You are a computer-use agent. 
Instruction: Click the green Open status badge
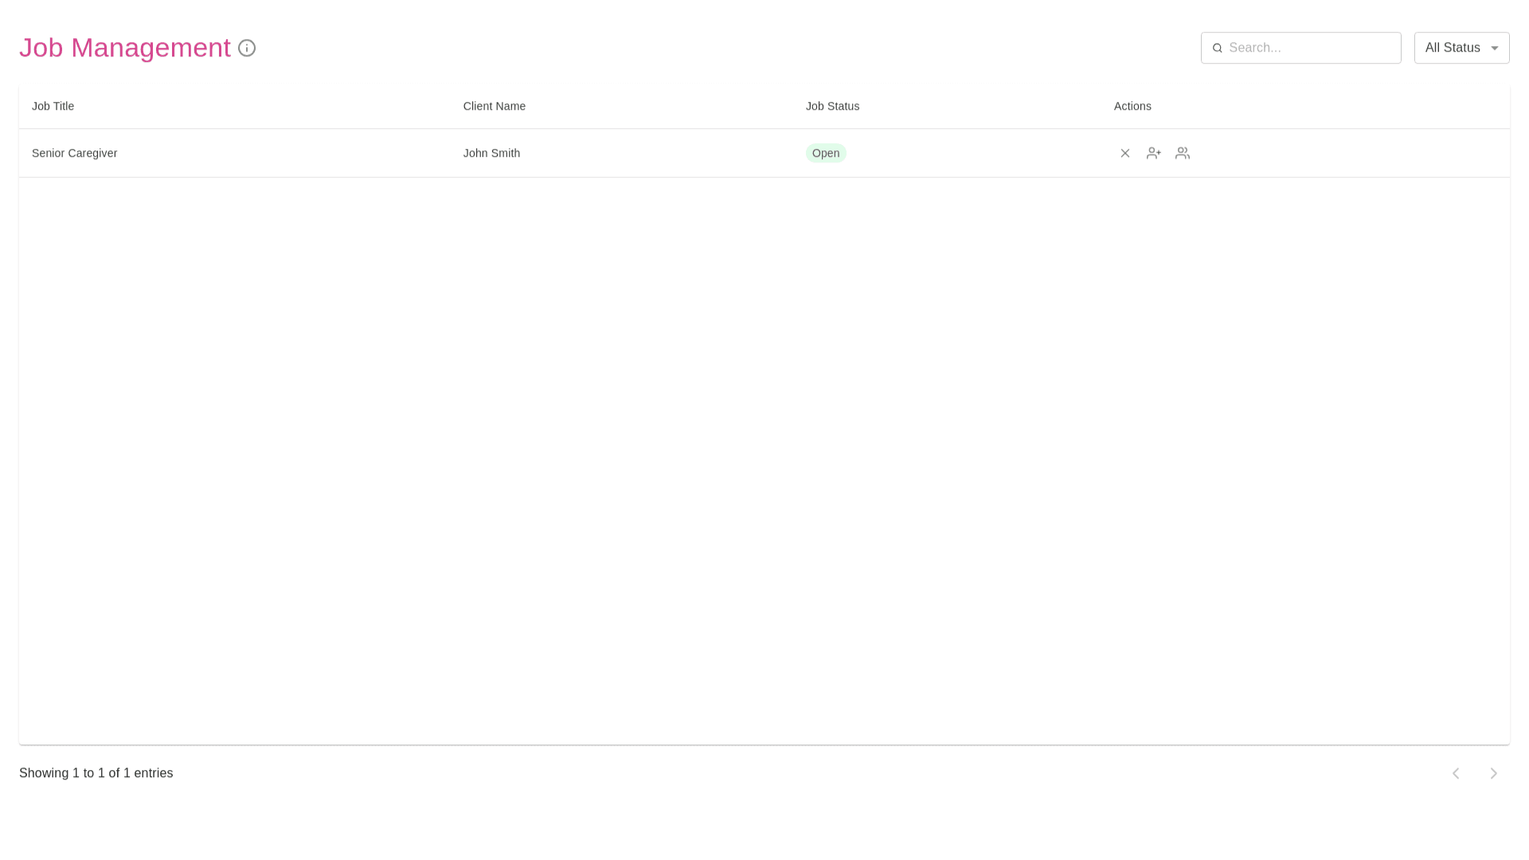coord(826,153)
